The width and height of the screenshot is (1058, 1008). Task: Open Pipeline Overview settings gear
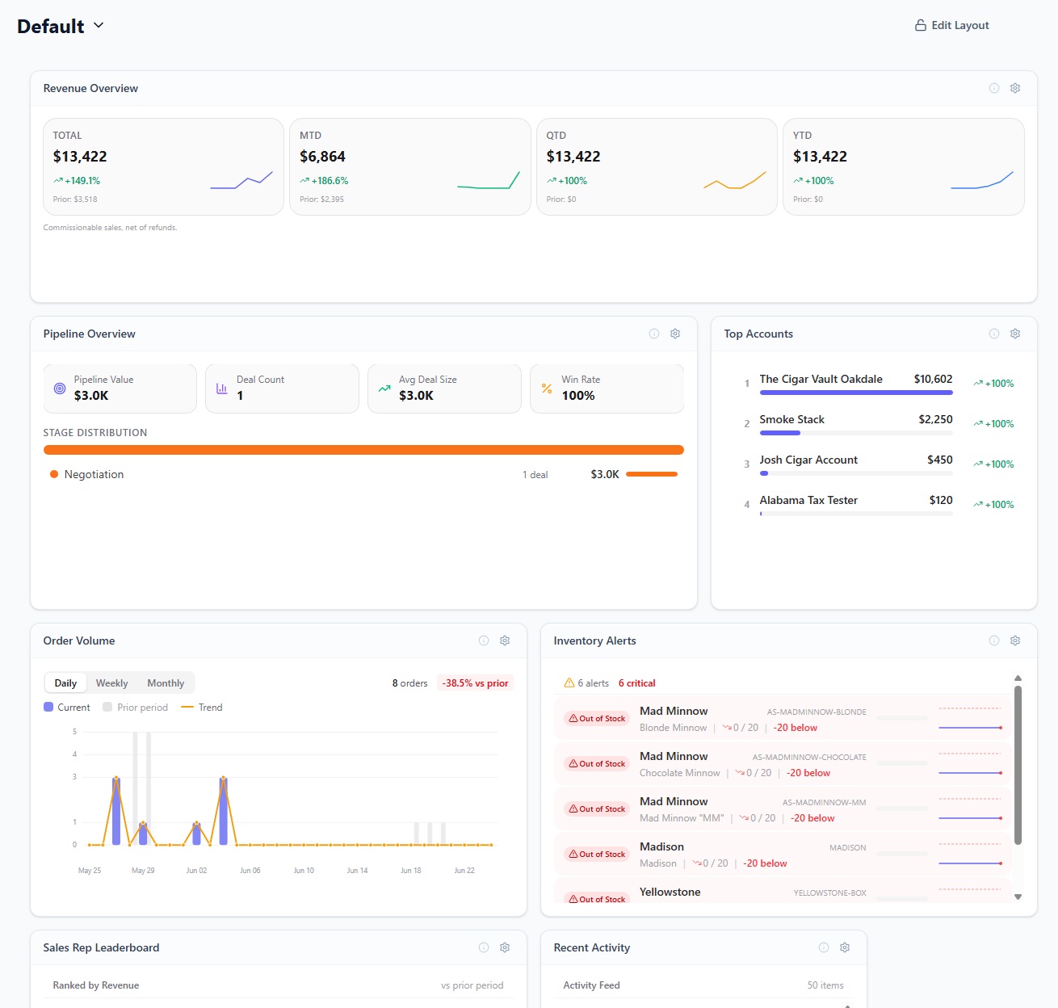(x=675, y=334)
